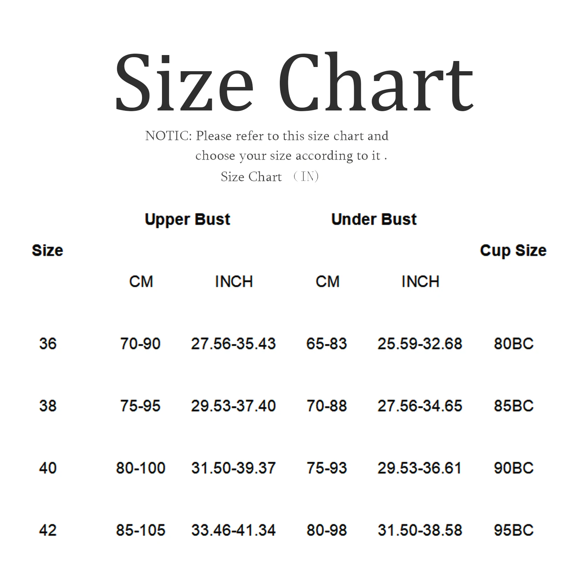Image resolution: width=561 pixels, height=561 pixels.
Task: Select the size 38 row label
Action: pyautogui.click(x=48, y=406)
